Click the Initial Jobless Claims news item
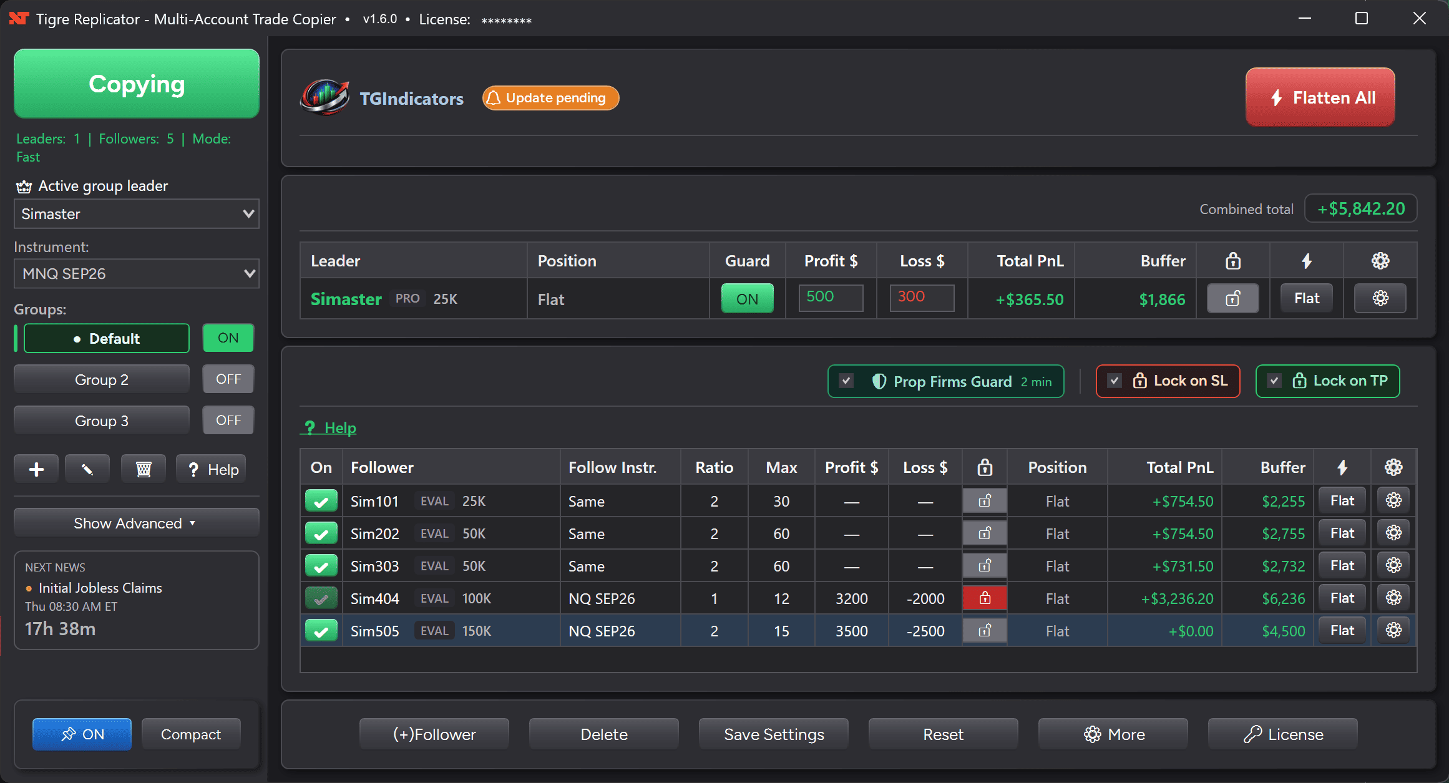The height and width of the screenshot is (783, 1449). (100, 588)
